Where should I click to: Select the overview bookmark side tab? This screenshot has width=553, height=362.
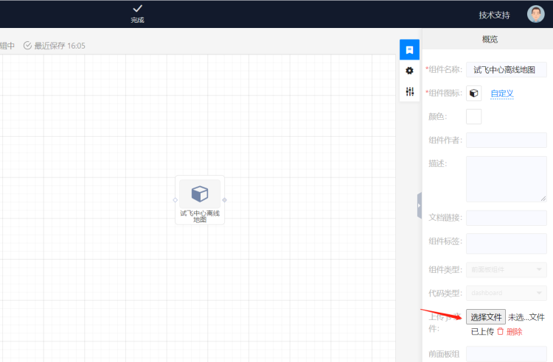(x=409, y=50)
